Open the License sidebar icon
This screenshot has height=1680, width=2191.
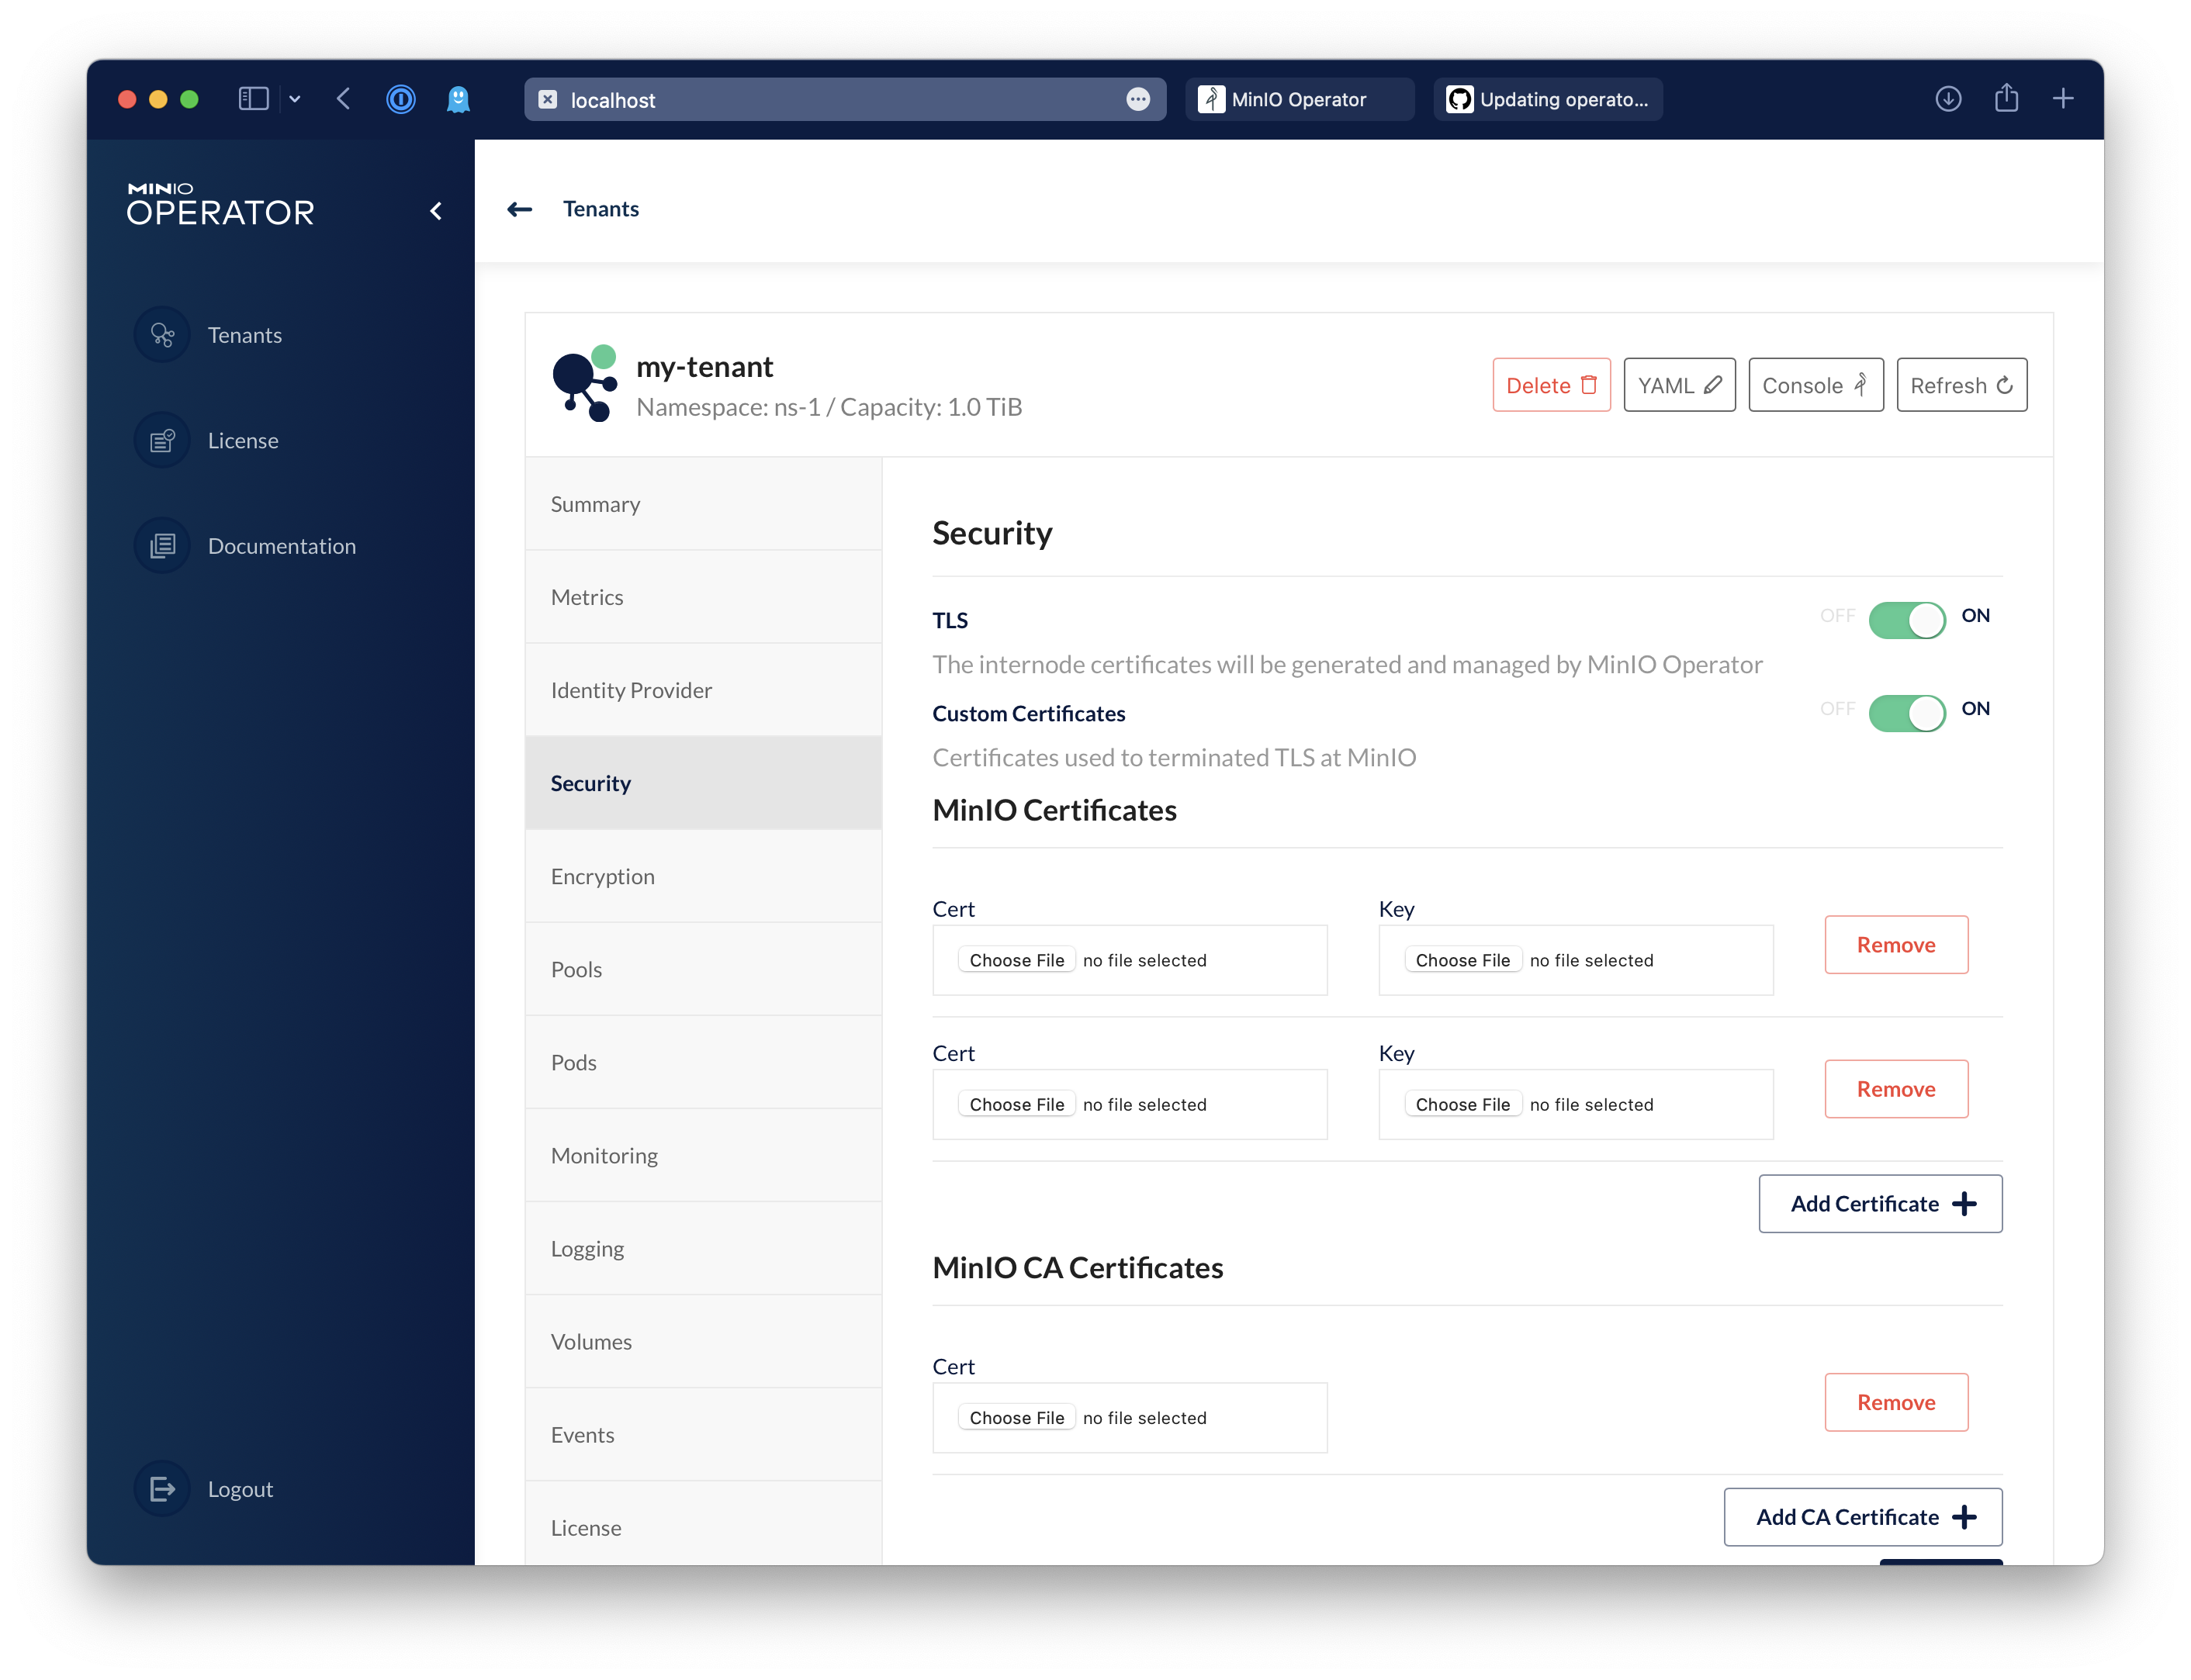(162, 440)
